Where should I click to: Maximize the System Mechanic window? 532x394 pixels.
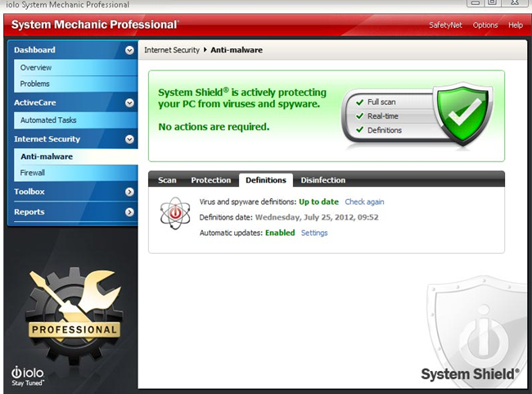click(492, 2)
